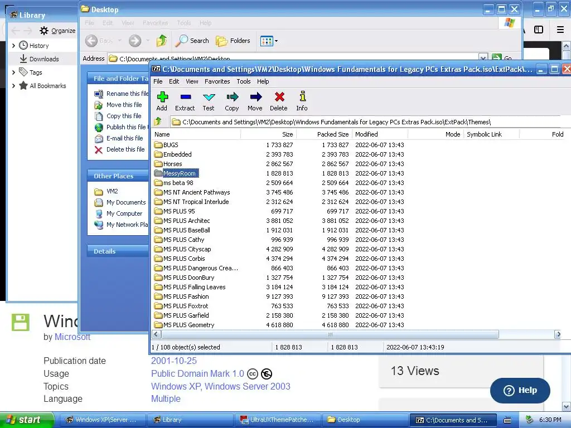Image resolution: width=571 pixels, height=428 pixels.
Task: Click the Back button in Desktop Explorer
Action: [x=99, y=41]
